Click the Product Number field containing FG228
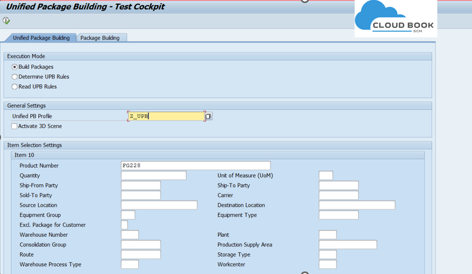 [x=195, y=166]
